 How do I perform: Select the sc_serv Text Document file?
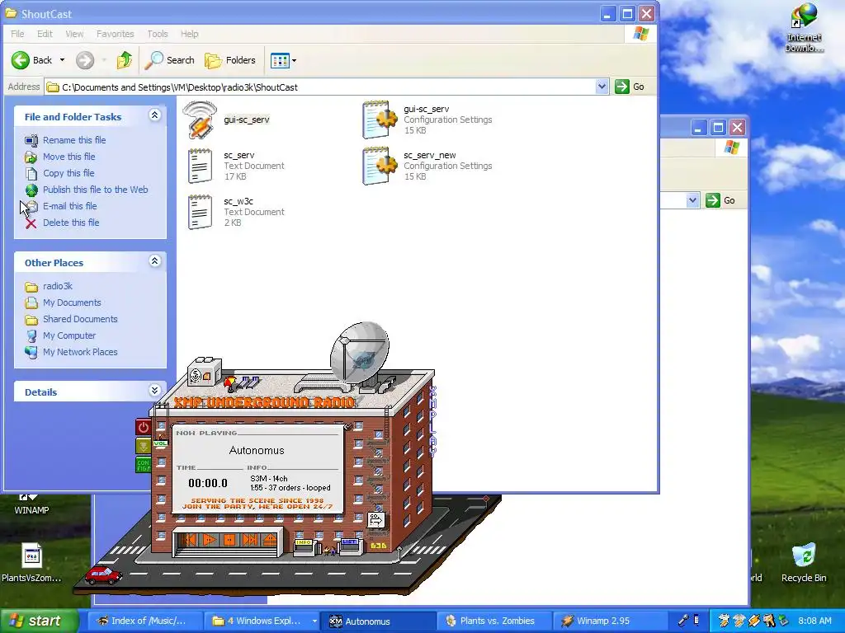(235, 166)
